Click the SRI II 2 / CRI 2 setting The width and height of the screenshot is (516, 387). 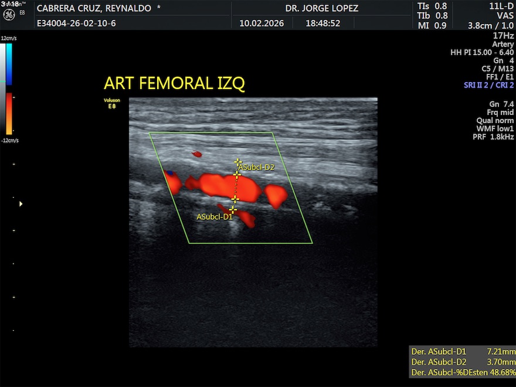(x=488, y=85)
